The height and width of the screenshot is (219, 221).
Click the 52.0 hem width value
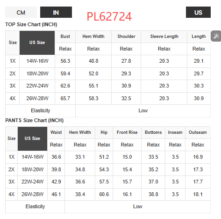(93, 73)
